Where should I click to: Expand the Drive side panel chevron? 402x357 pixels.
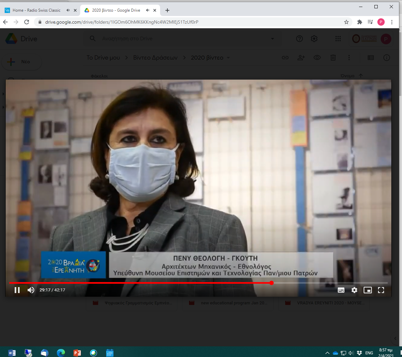point(395,338)
